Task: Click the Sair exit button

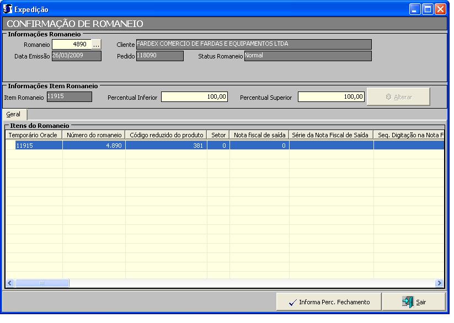Action: tap(415, 302)
